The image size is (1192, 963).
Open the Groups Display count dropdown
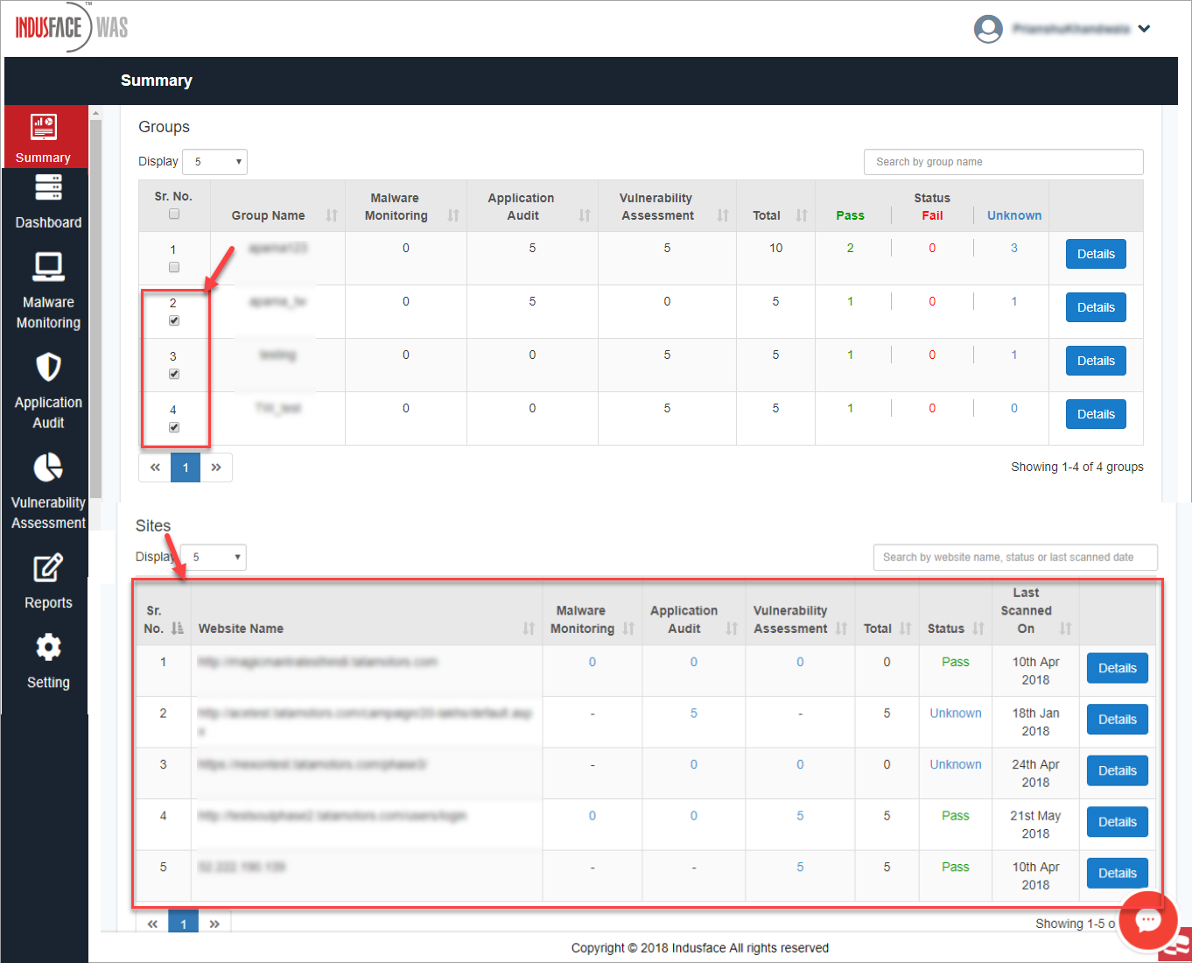click(x=214, y=162)
